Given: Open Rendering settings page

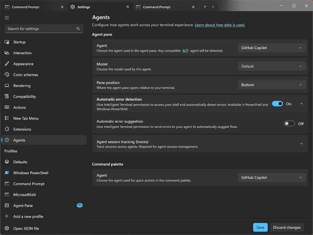Looking at the screenshot, I should click(x=44, y=85).
